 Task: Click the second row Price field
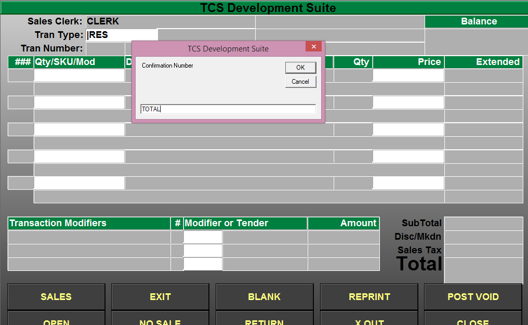[408, 102]
